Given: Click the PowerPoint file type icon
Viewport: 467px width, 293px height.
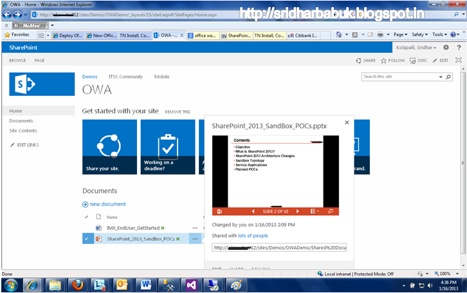Looking at the screenshot, I should [x=98, y=239].
